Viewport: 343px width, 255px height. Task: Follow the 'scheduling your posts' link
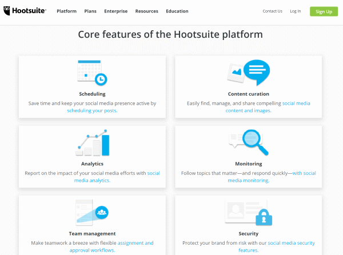[x=92, y=111]
